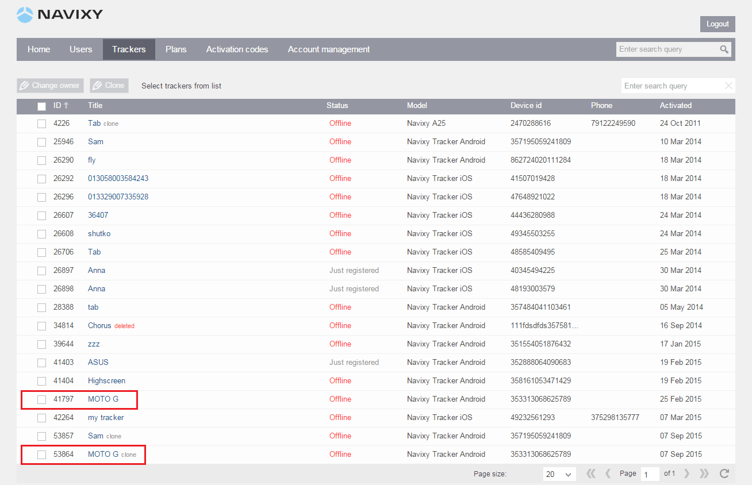Image resolution: width=752 pixels, height=485 pixels.
Task: Select the Trackers tab
Action: point(129,49)
